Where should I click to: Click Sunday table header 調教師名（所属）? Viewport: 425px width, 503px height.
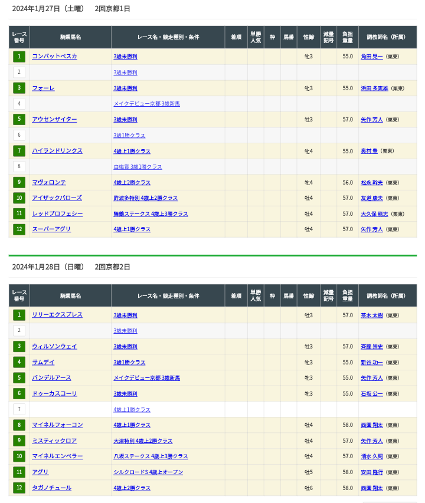point(387,296)
